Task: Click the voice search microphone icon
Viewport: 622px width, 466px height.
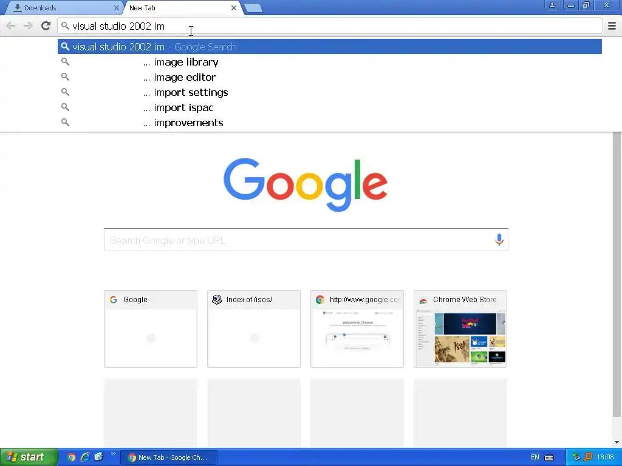Action: [x=499, y=240]
